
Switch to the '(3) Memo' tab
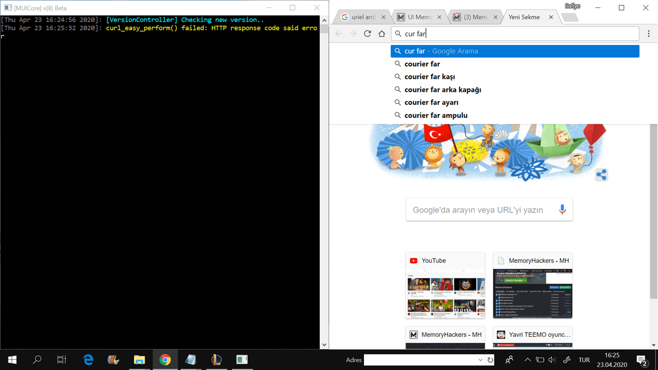click(x=476, y=17)
